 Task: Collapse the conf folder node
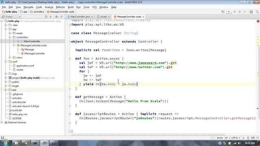(x=6, y=62)
